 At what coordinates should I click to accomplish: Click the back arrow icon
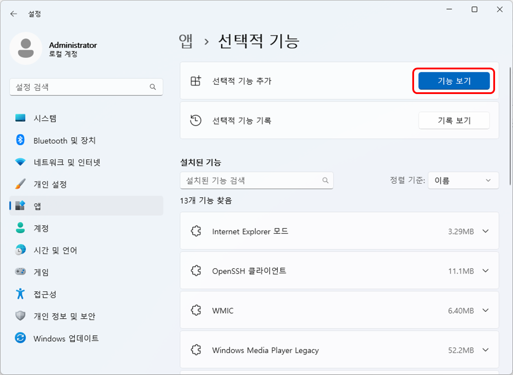[14, 14]
